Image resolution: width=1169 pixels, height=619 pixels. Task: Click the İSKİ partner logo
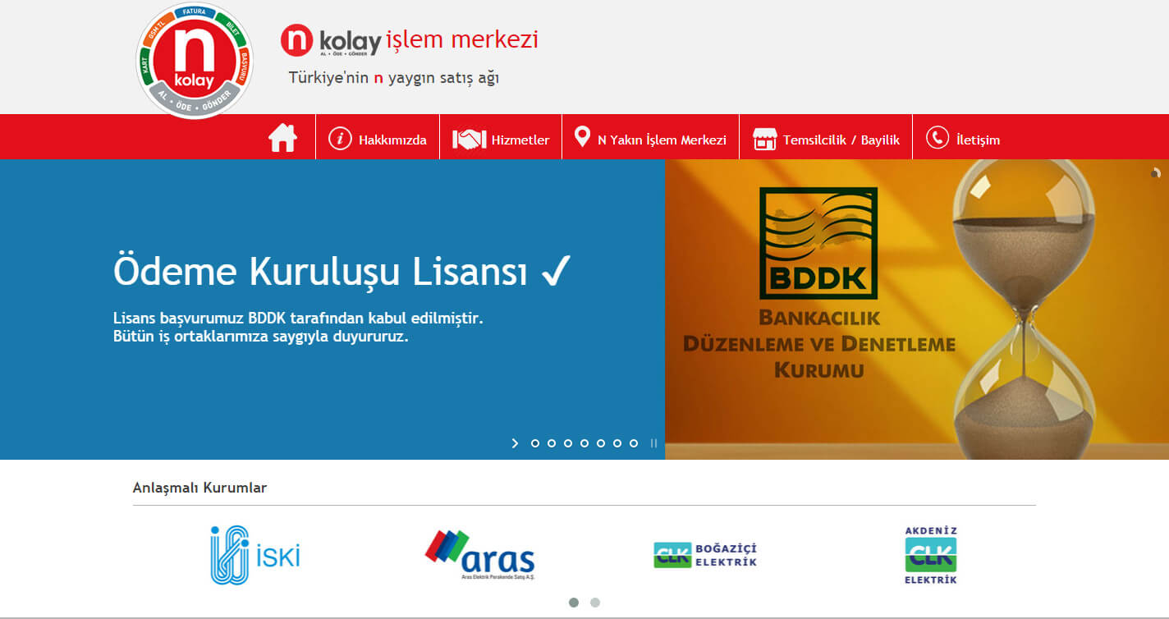tap(255, 555)
